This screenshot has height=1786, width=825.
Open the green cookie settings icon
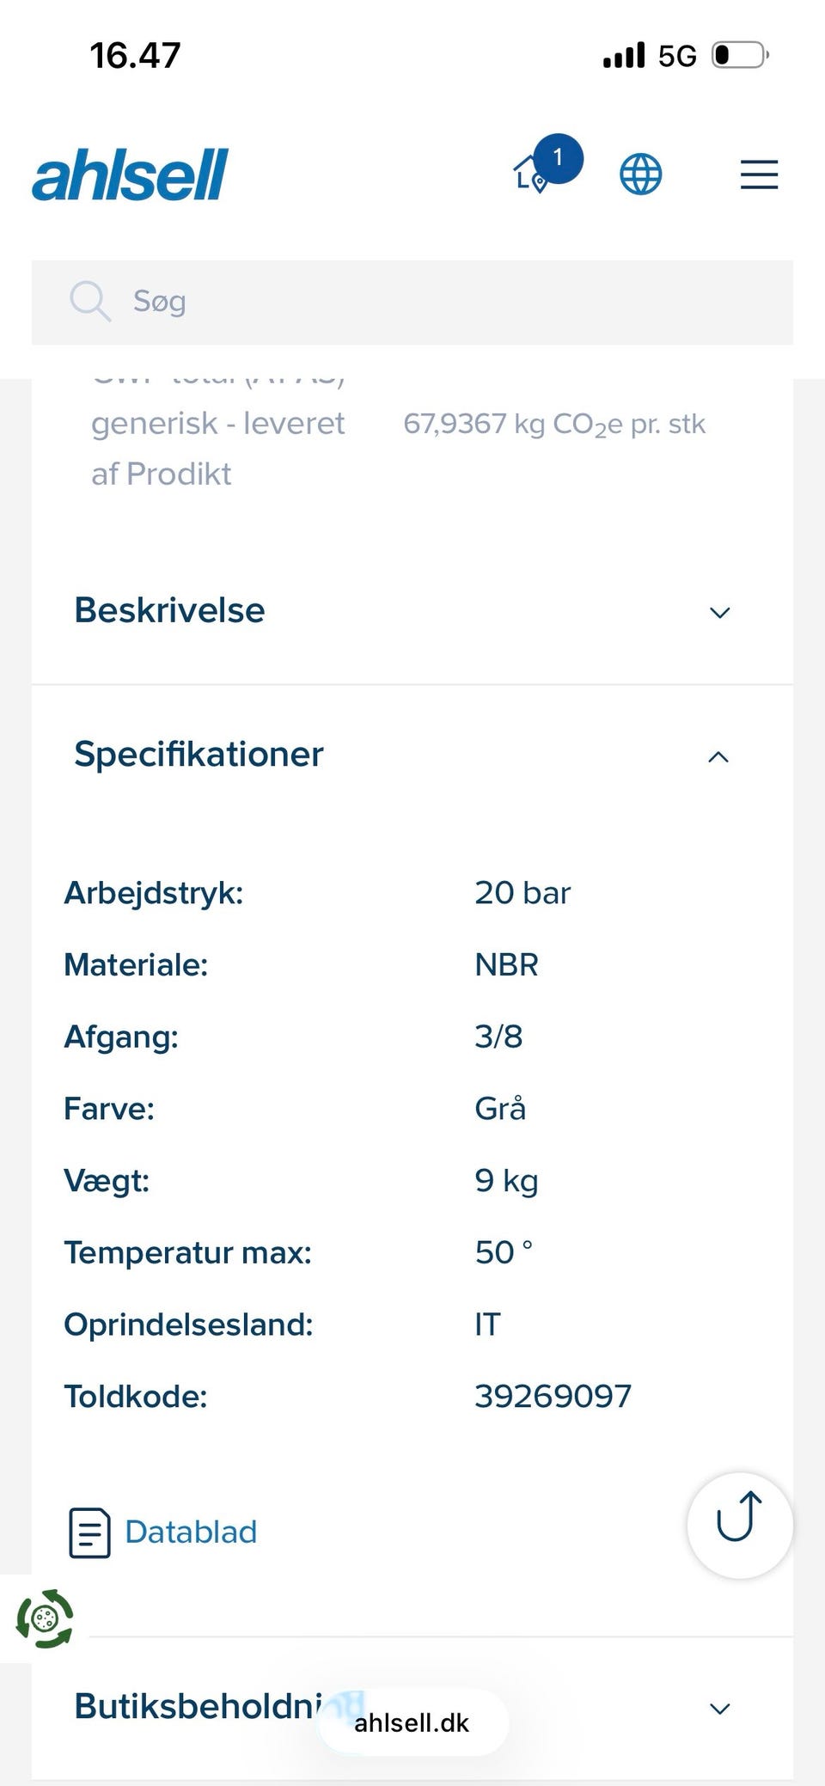45,1618
